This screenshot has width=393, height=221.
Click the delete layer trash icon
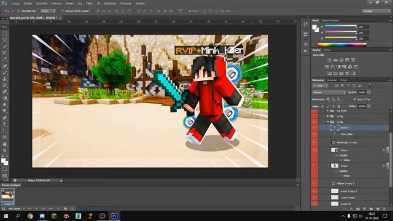(384, 209)
